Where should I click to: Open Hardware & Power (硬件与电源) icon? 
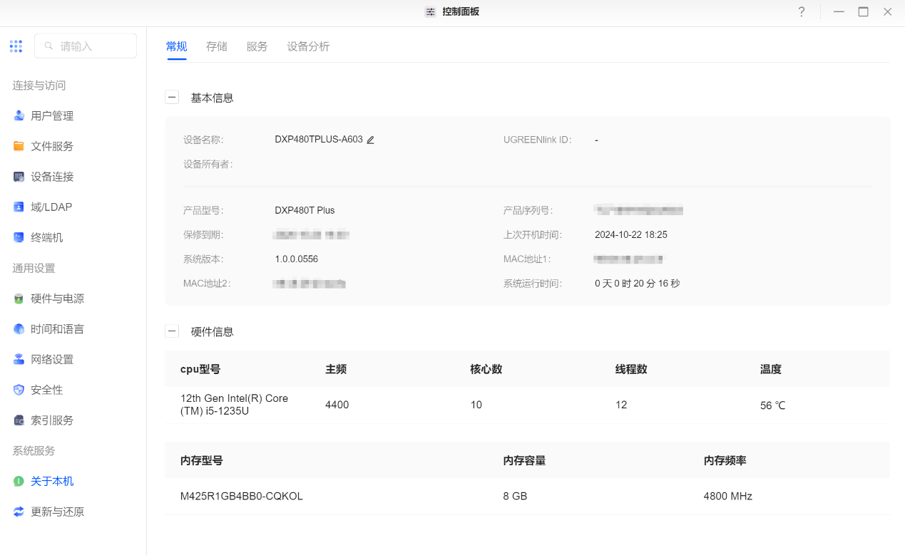[19, 299]
